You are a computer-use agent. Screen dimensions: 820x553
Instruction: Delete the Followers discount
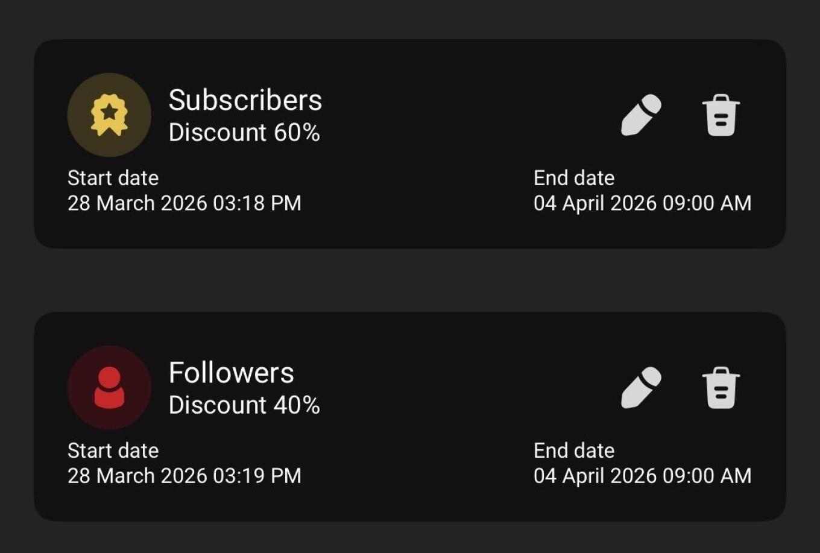coord(721,388)
